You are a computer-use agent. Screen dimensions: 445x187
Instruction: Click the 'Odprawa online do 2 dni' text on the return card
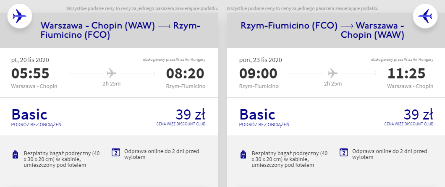[390, 154]
